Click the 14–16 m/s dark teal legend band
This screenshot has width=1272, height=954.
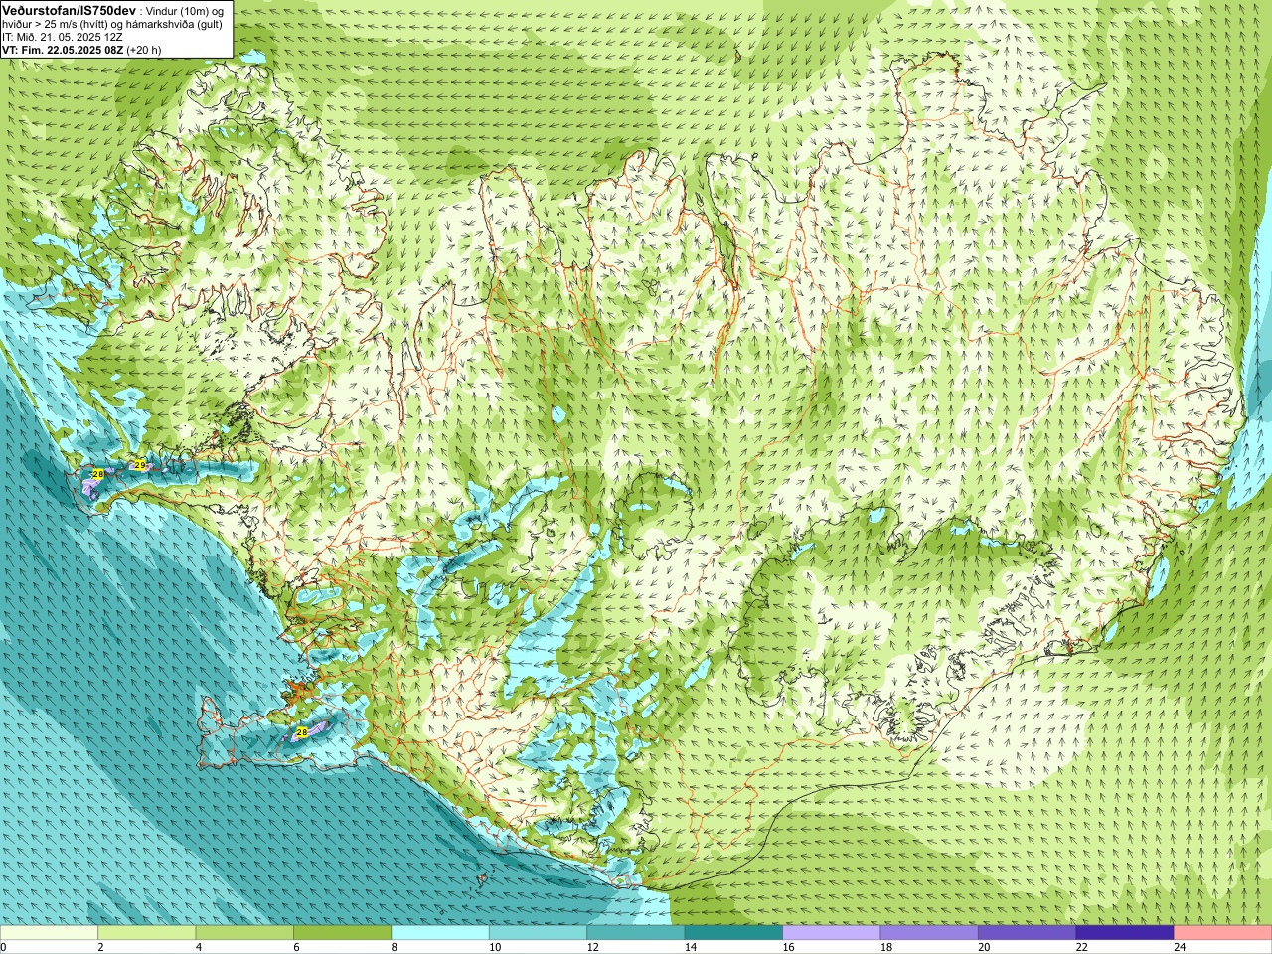coord(733,933)
